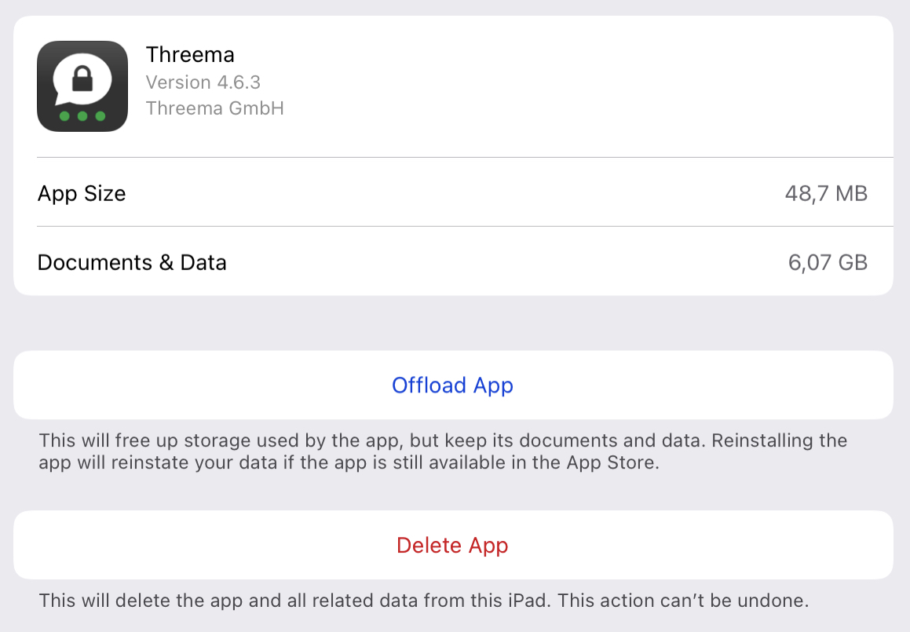
Task: Select the Documents & Data row label
Action: [x=132, y=262]
